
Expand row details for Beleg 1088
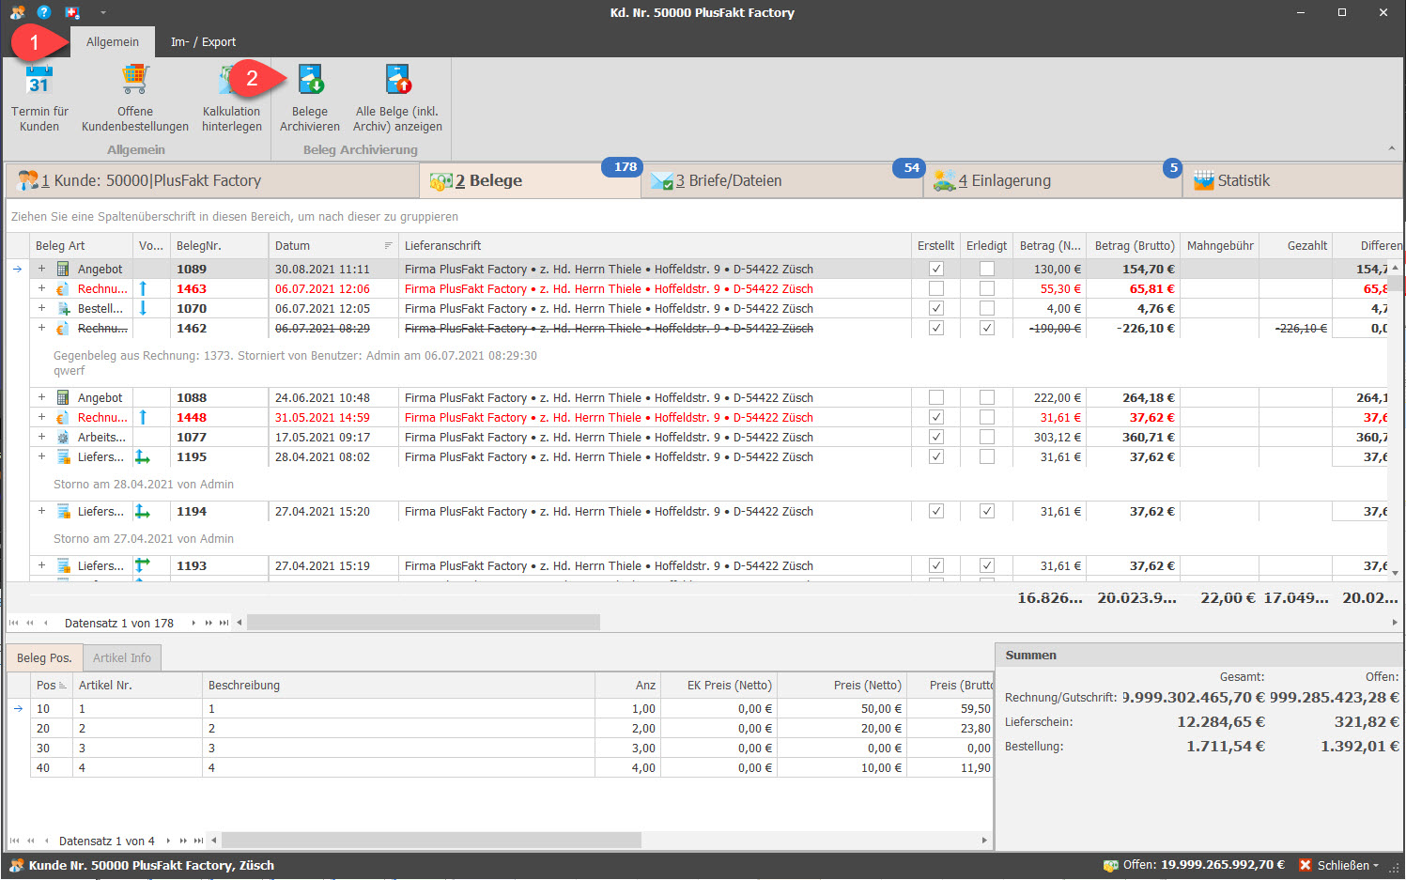[41, 397]
